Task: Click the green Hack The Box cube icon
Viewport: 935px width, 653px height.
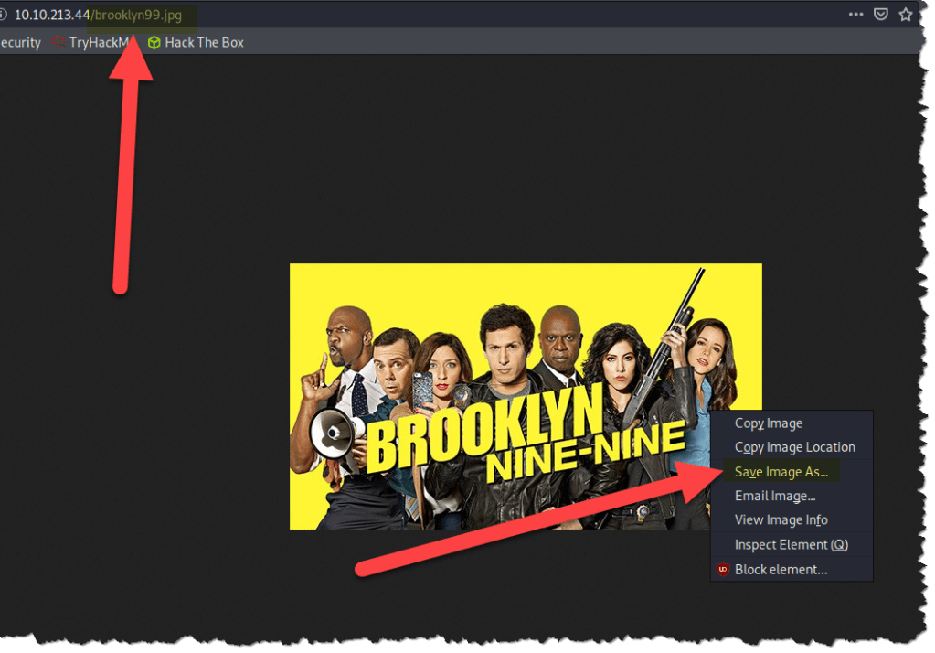Action: (154, 42)
